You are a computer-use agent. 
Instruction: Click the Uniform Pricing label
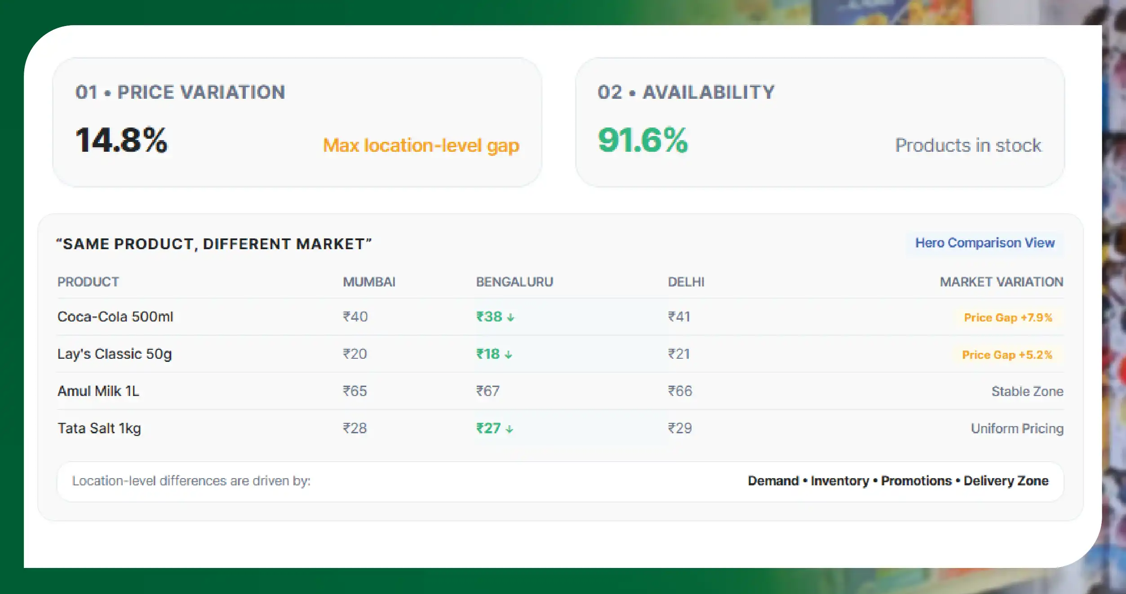pyautogui.click(x=1017, y=429)
